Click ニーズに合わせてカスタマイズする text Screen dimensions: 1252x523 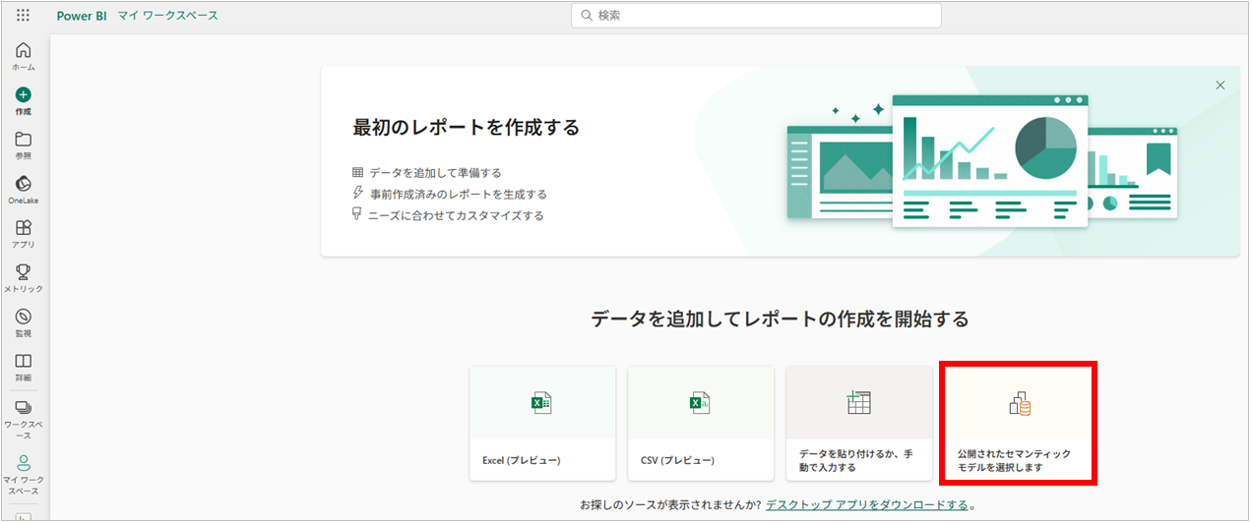(456, 215)
